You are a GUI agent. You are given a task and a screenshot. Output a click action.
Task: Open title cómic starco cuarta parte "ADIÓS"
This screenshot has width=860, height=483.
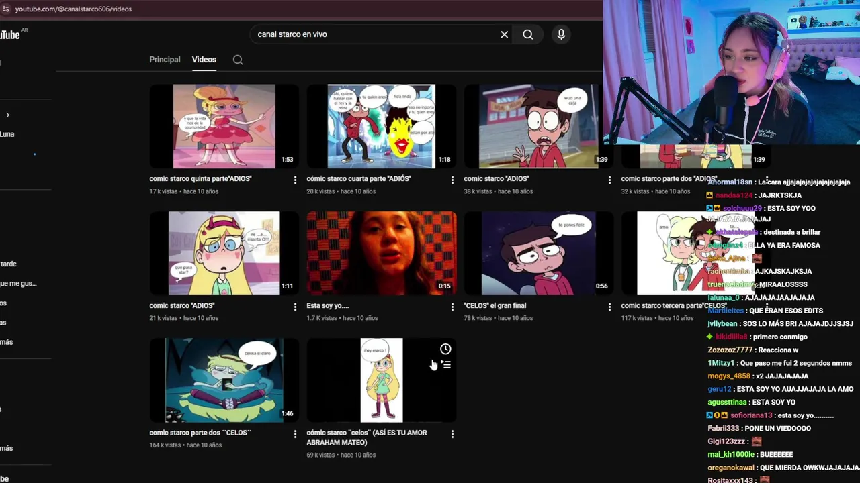point(359,179)
